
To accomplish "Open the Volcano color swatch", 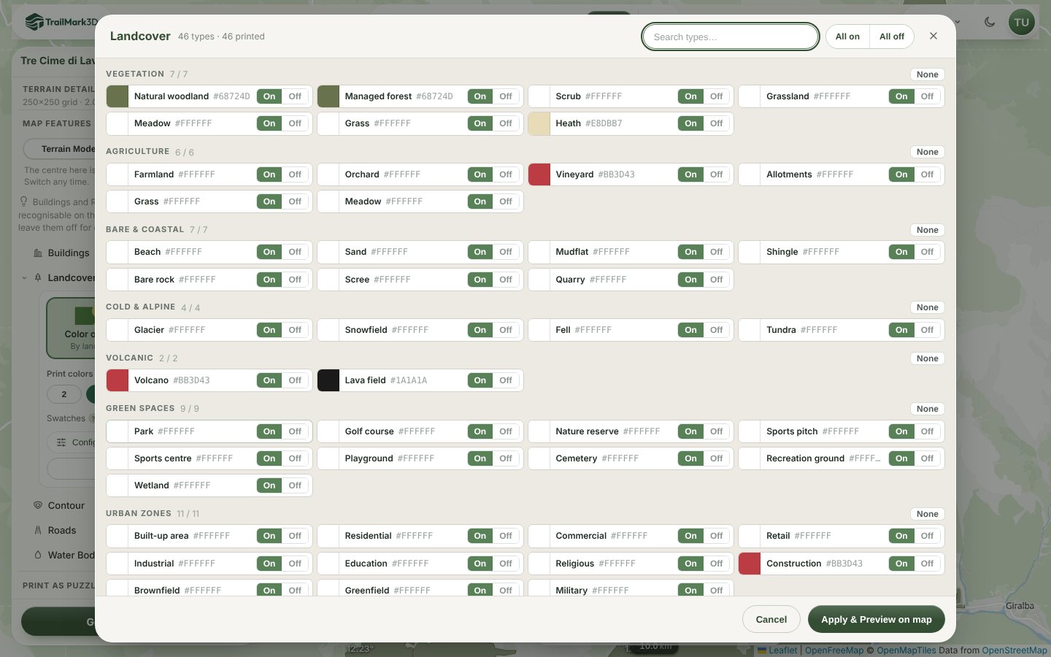I will pyautogui.click(x=118, y=380).
